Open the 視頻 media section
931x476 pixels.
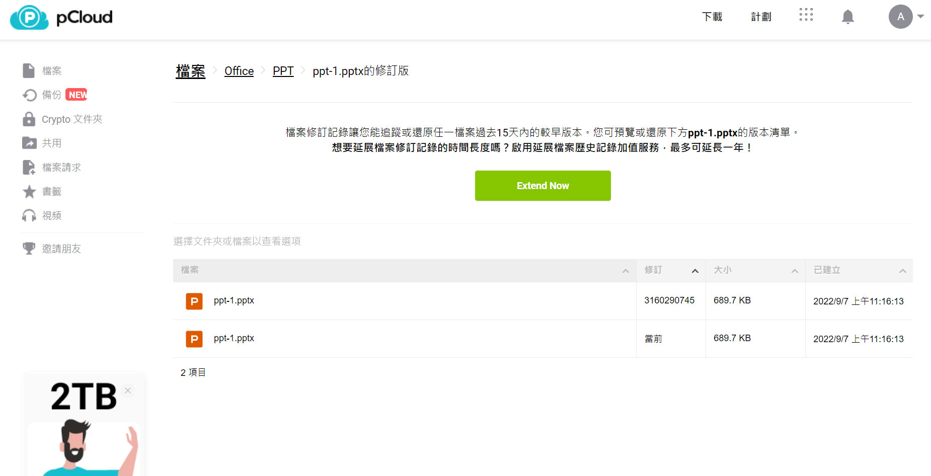coord(51,215)
